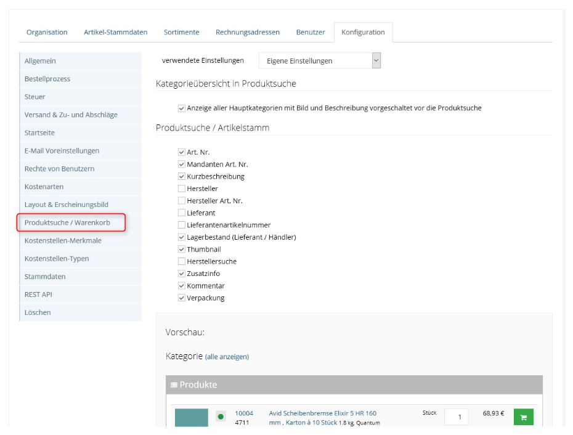Disable the 'Thumbnail' checkbox
This screenshot has width=573, height=435.
coord(182,250)
